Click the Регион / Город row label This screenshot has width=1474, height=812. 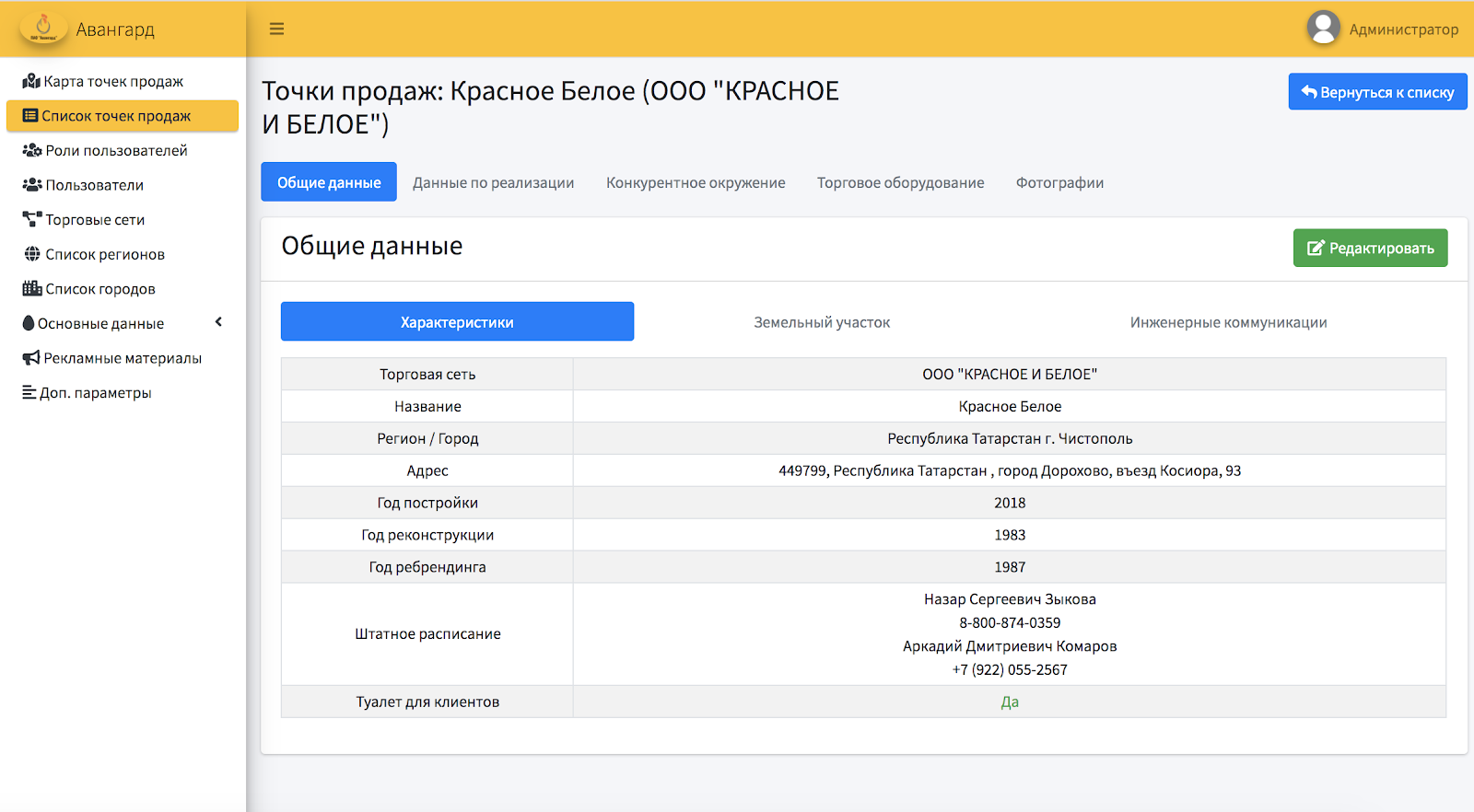(x=427, y=439)
